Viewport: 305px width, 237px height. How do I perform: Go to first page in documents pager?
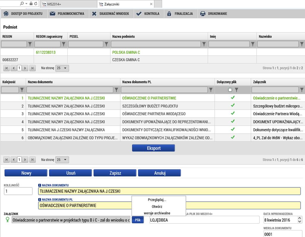pyautogui.click(x=7, y=160)
